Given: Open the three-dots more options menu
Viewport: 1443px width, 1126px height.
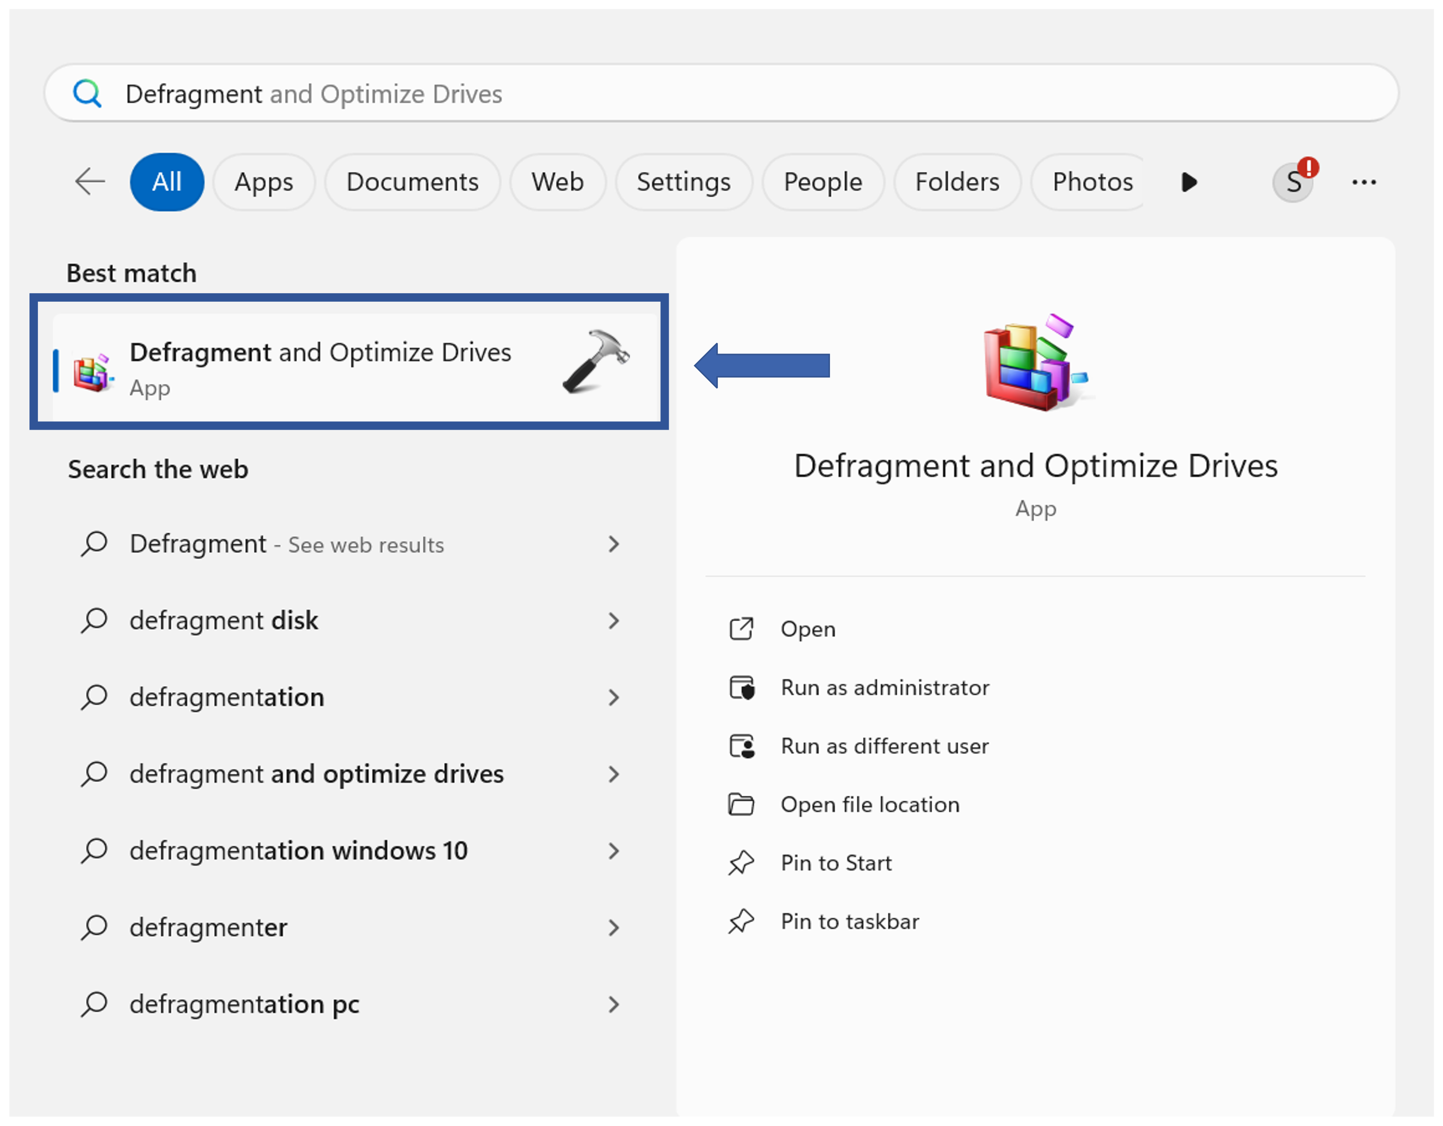Looking at the screenshot, I should 1364,182.
